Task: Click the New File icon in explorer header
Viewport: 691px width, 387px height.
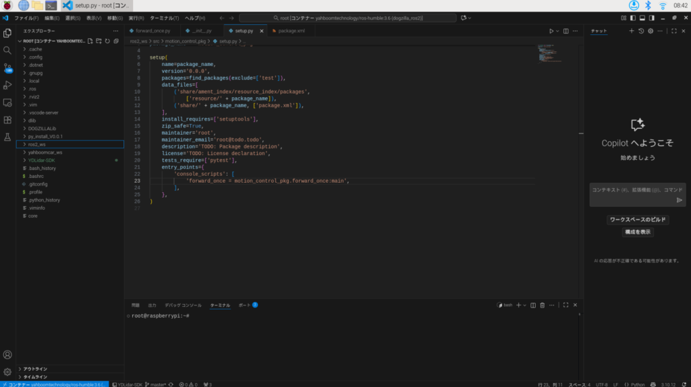Action: [x=90, y=41]
